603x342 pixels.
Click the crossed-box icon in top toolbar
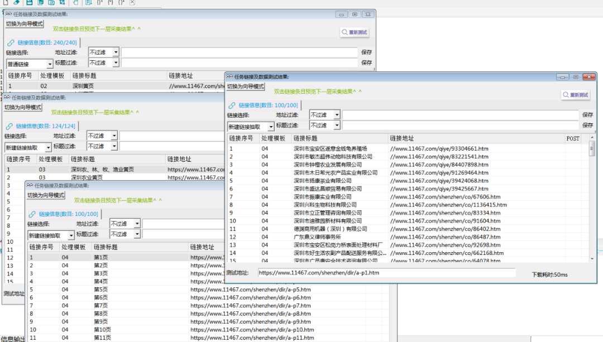point(132,2)
